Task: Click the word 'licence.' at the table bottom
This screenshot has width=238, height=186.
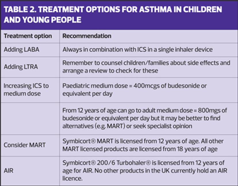Action: 72,179
